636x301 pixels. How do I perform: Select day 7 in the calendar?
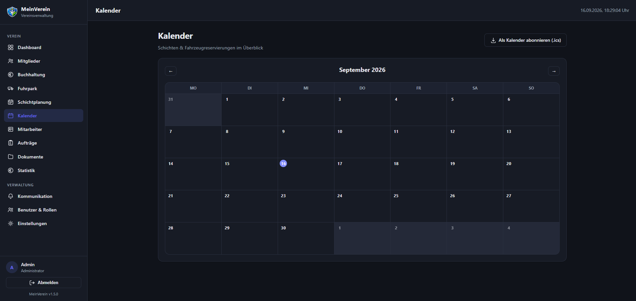coord(193,142)
